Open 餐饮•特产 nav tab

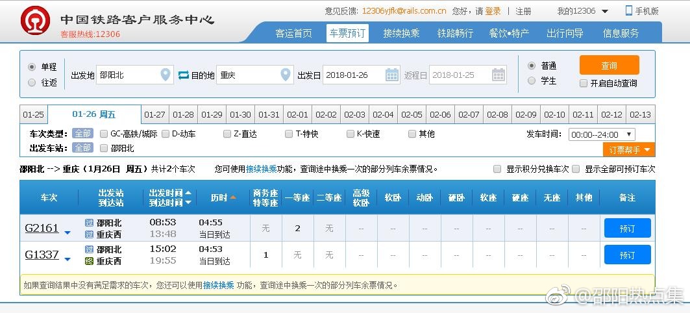click(509, 33)
